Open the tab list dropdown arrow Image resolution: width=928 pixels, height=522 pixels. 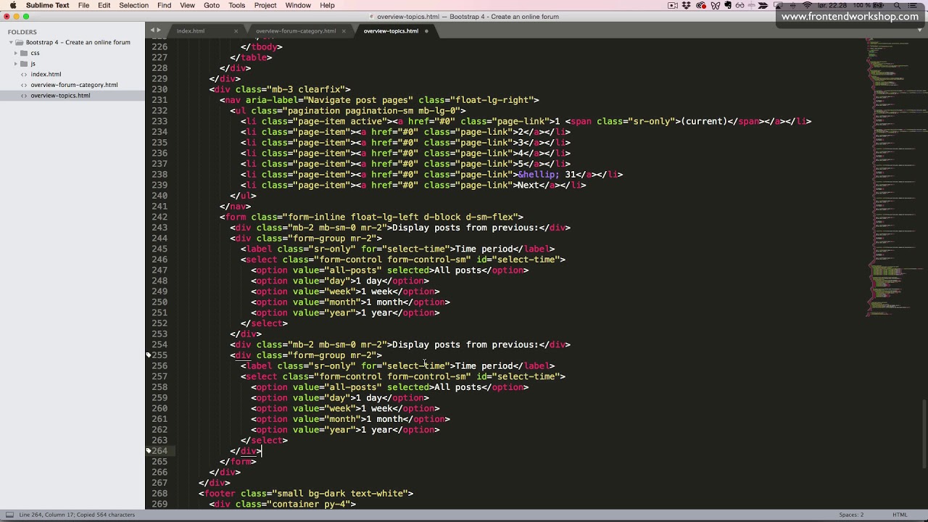tap(920, 30)
